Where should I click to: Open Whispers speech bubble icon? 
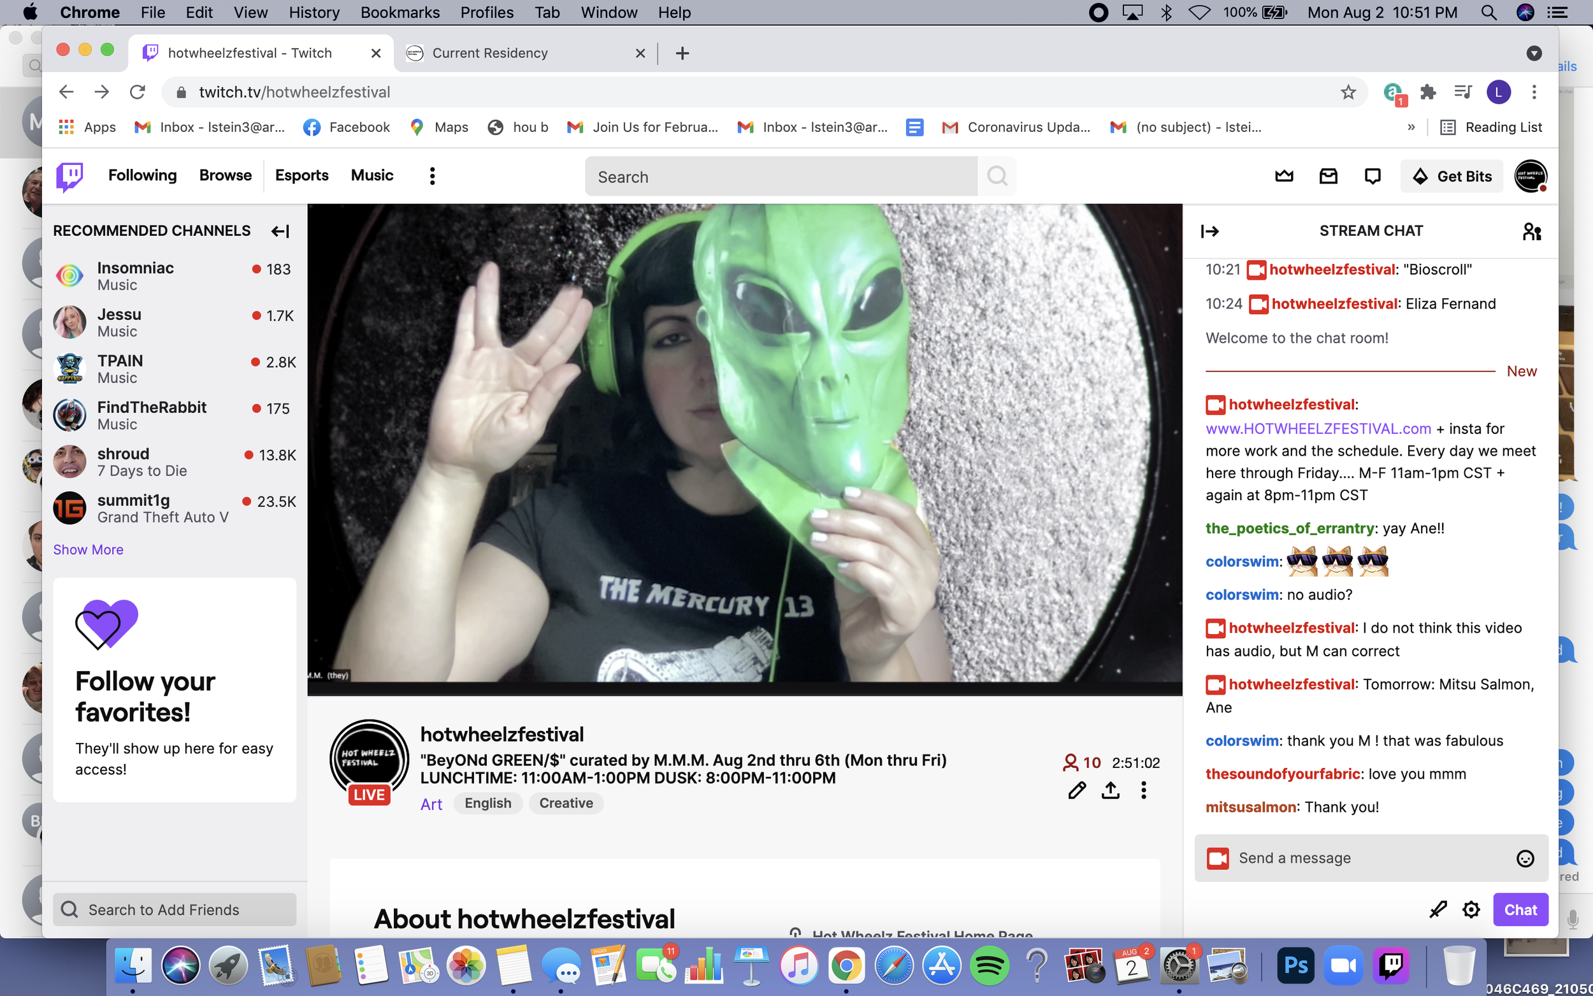tap(1373, 176)
